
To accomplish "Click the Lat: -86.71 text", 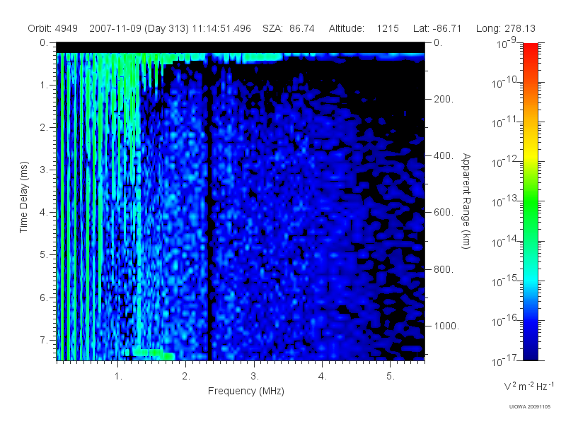I will pos(437,28).
